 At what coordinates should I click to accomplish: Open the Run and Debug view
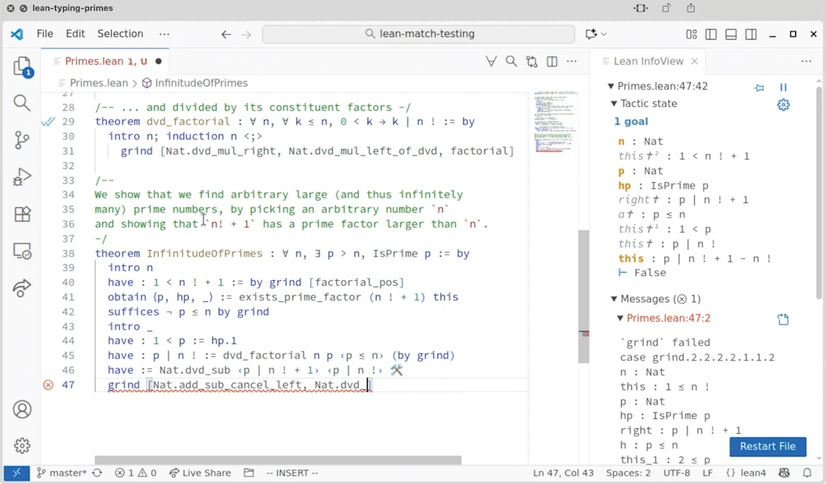coord(22,177)
